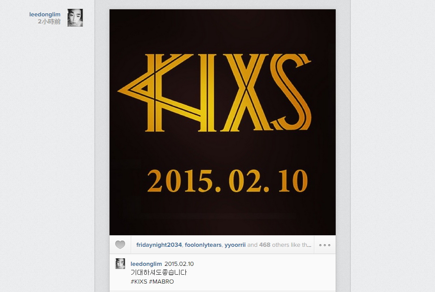Open the three-dots more options menu

(x=325, y=245)
